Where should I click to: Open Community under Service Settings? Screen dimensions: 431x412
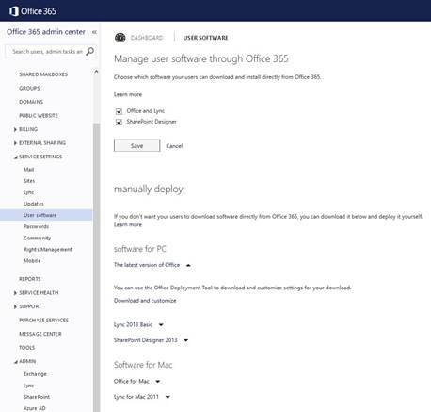[x=37, y=238]
